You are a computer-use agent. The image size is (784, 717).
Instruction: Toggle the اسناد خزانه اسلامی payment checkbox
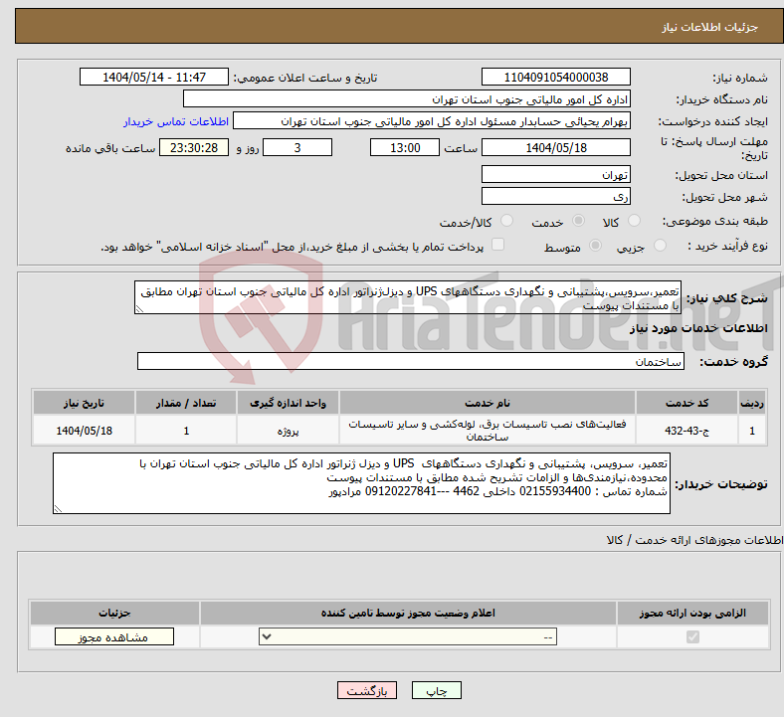tap(498, 245)
